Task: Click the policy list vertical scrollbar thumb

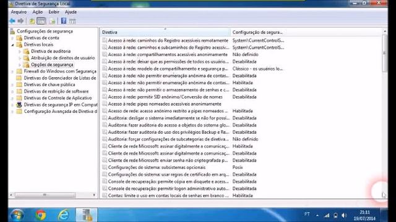Action: (384, 53)
